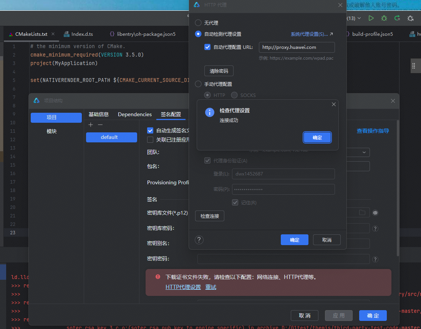Click the fingerprint icon beside keystore file field
Viewport: 421px width, 329px height.
(x=375, y=213)
